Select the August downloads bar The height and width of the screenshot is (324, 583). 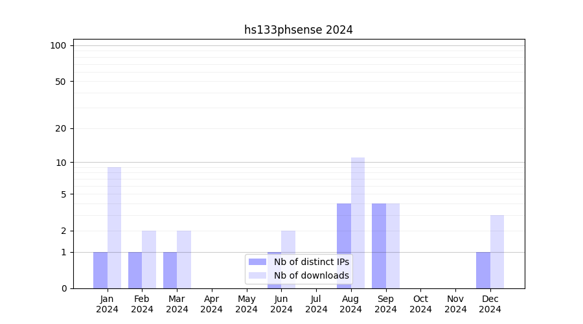click(x=358, y=223)
